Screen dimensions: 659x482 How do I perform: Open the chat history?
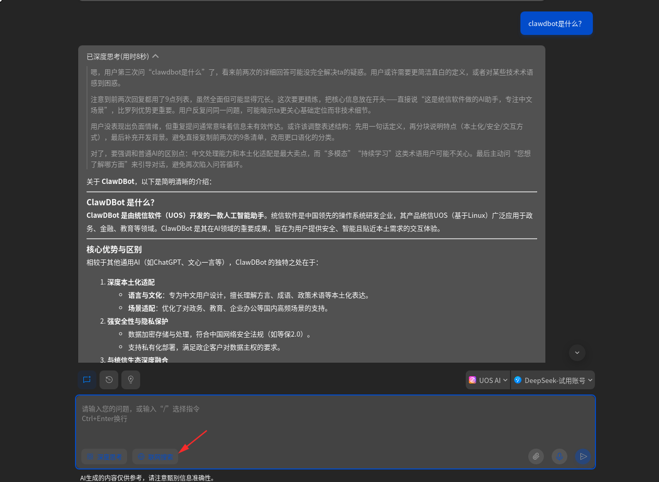tap(109, 380)
